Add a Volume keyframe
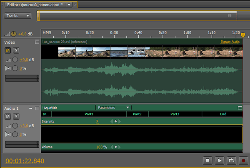This screenshot has width=250, height=168. [x=116, y=147]
